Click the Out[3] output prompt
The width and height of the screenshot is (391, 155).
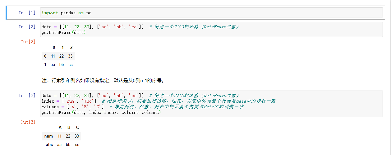(29, 122)
